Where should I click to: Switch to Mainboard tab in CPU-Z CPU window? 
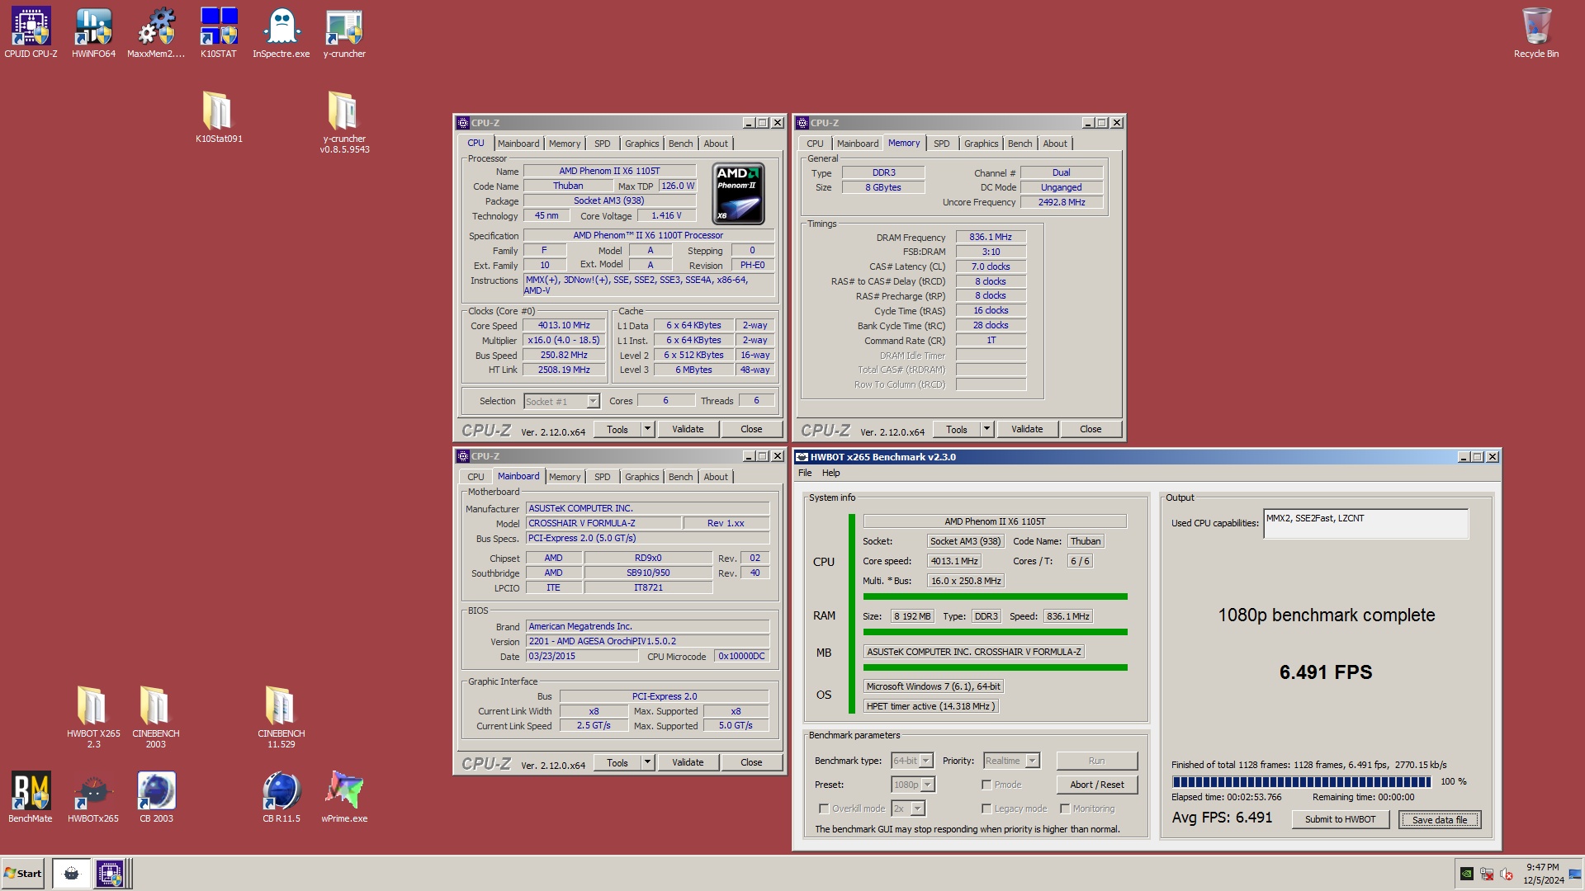tap(518, 144)
